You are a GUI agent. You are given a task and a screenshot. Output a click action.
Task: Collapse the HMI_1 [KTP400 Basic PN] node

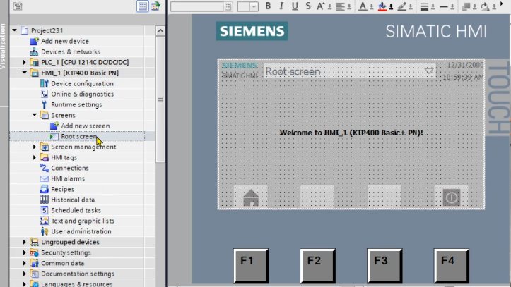[25, 73]
